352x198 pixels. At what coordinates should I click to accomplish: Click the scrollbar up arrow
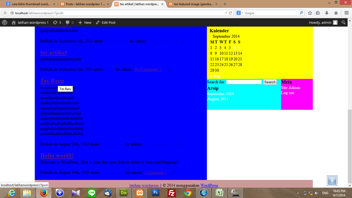350,21
